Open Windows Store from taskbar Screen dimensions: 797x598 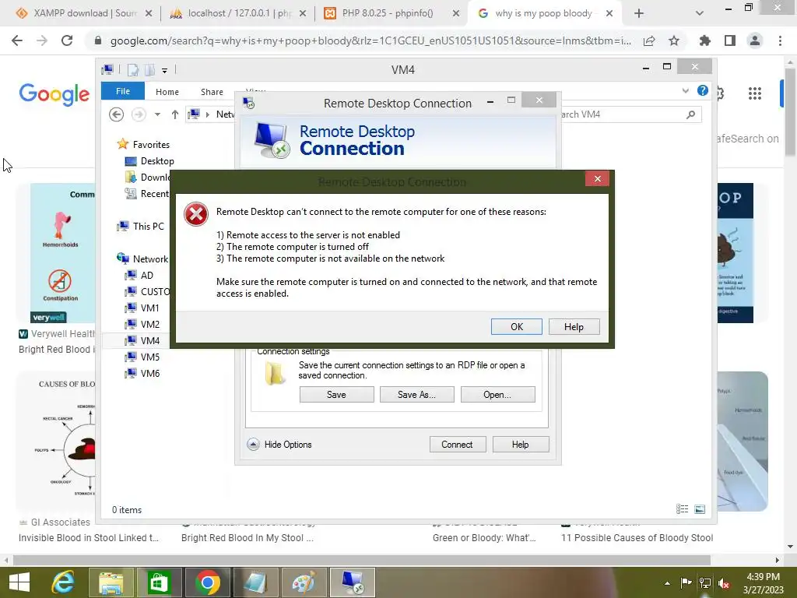[159, 582]
